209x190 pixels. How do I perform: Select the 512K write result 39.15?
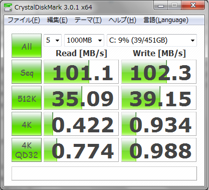159,98
